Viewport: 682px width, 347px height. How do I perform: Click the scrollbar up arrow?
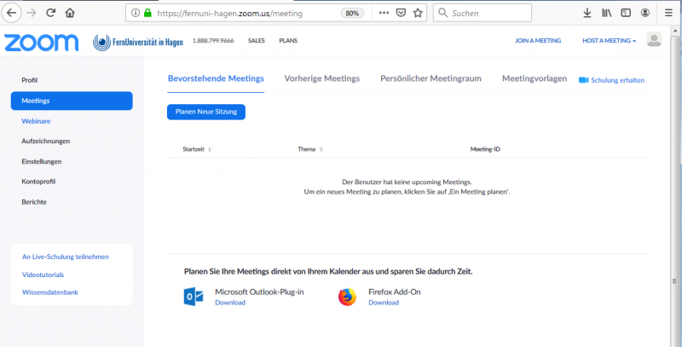674,30
